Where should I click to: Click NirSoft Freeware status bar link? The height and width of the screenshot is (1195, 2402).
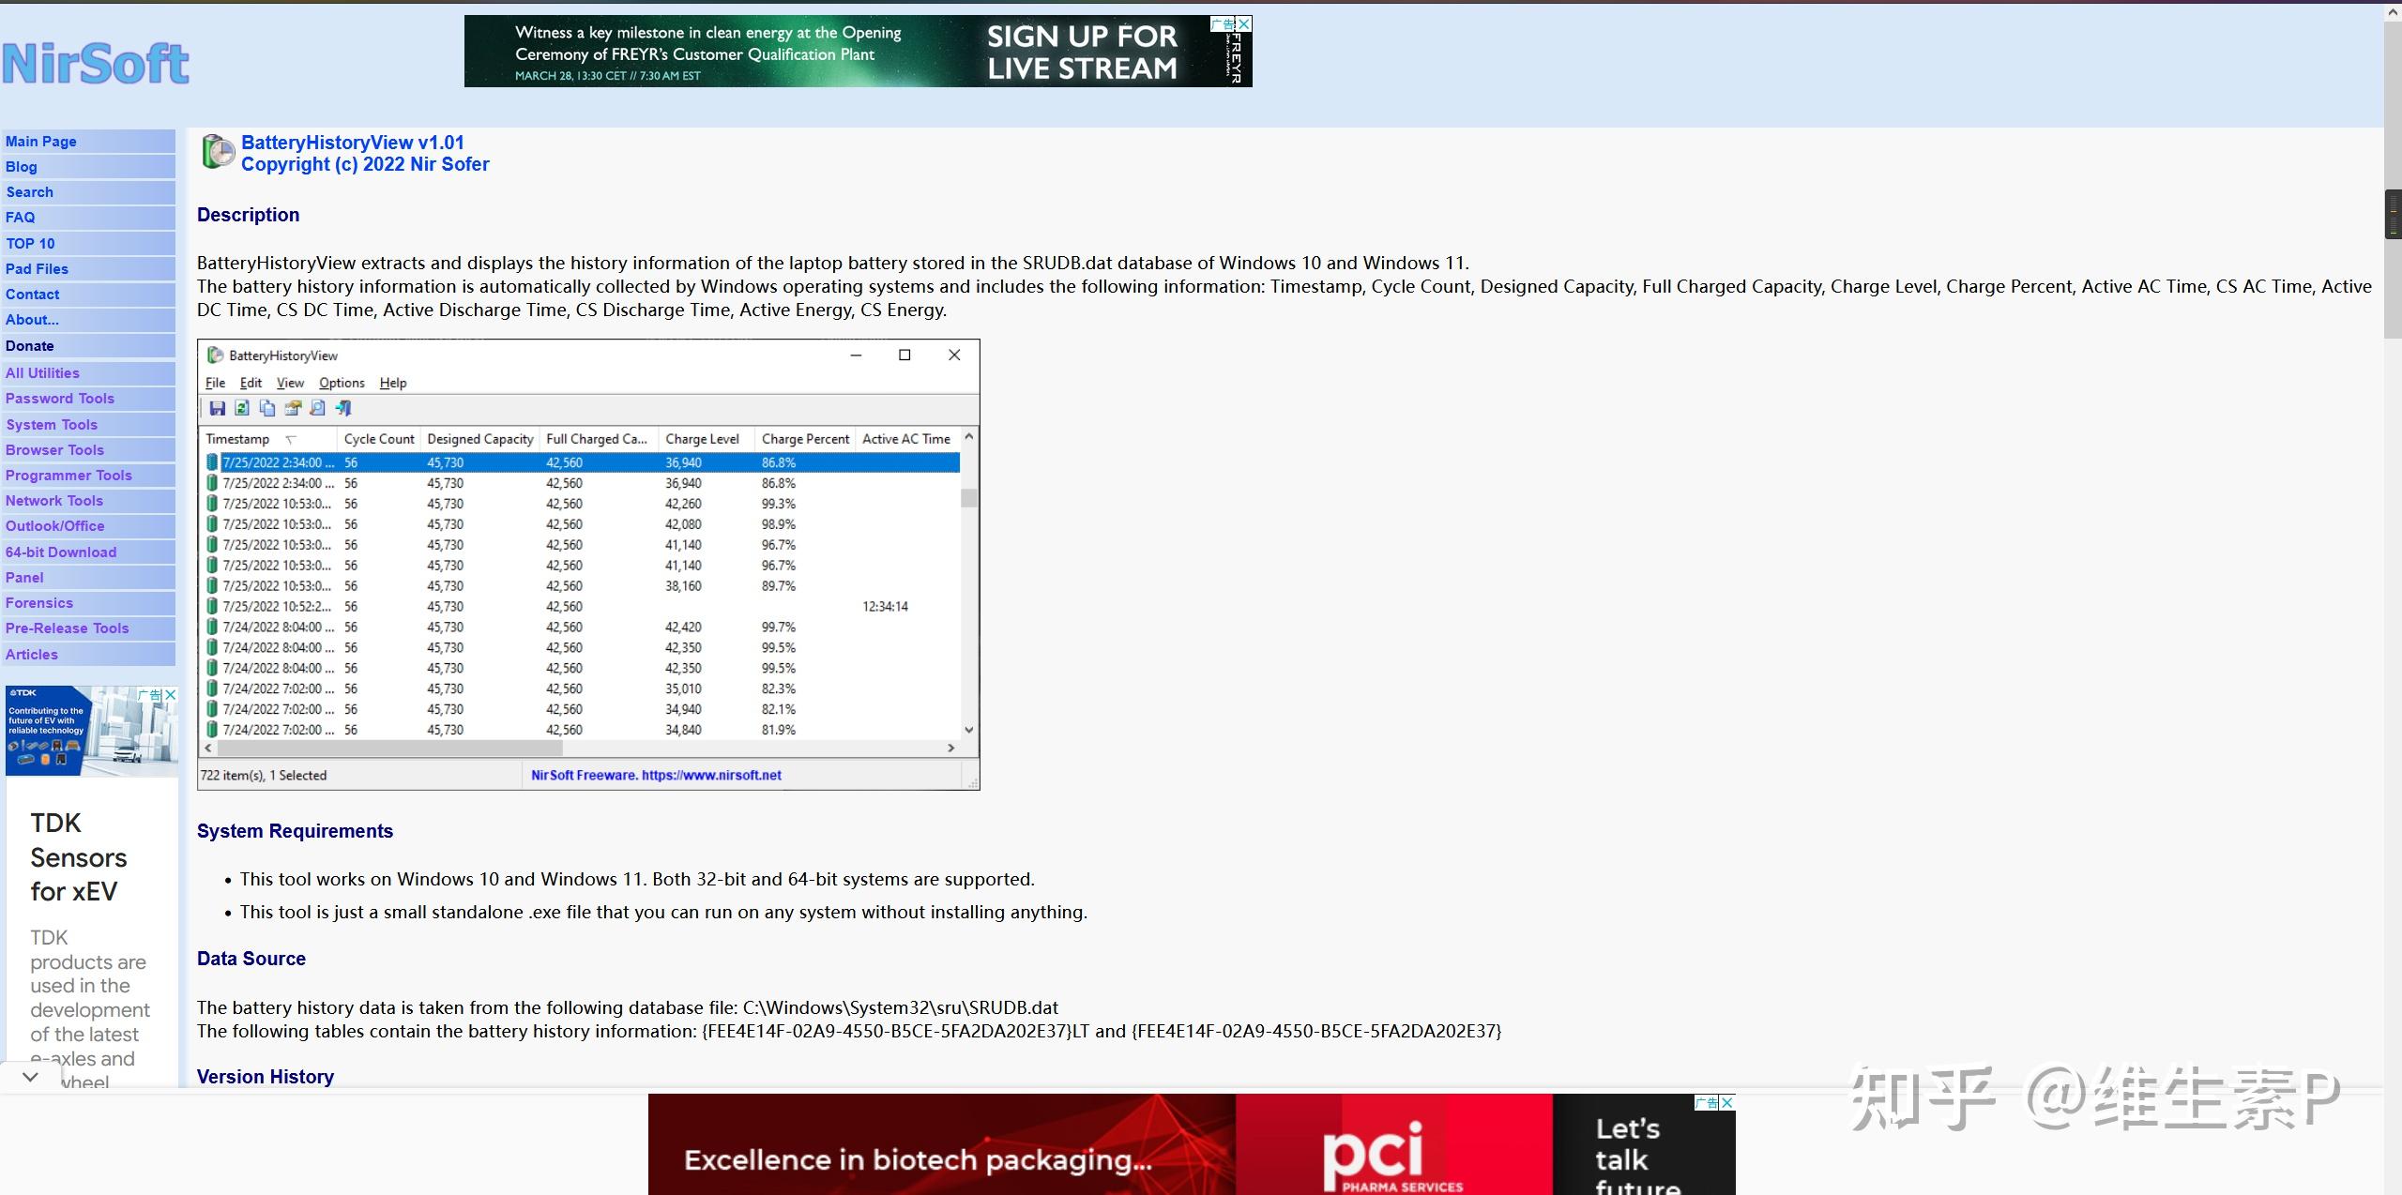coord(656,776)
